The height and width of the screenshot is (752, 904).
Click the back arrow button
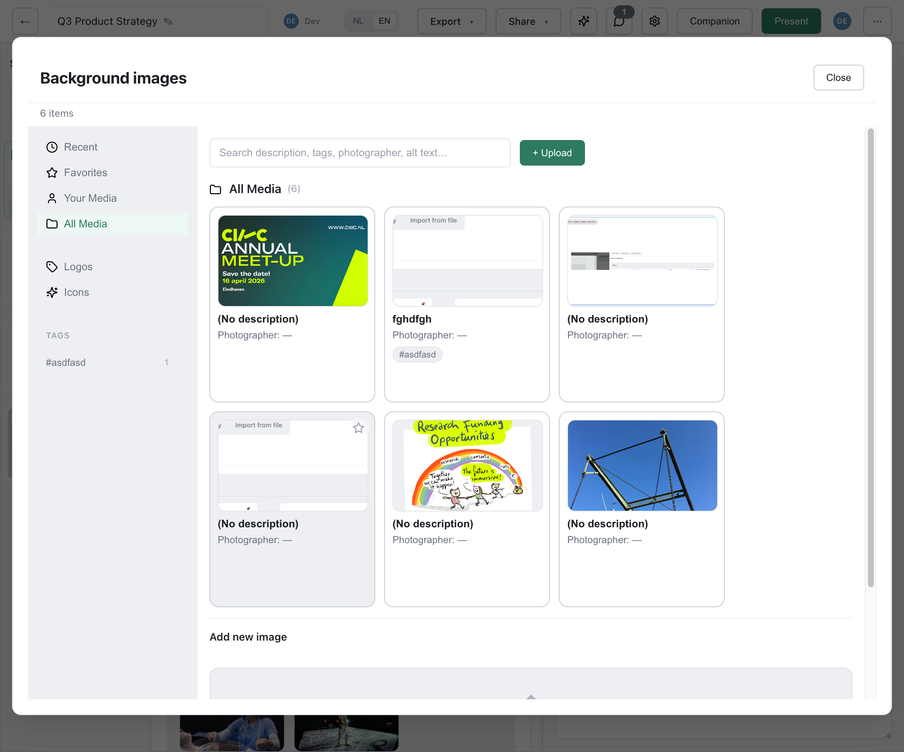click(x=25, y=21)
